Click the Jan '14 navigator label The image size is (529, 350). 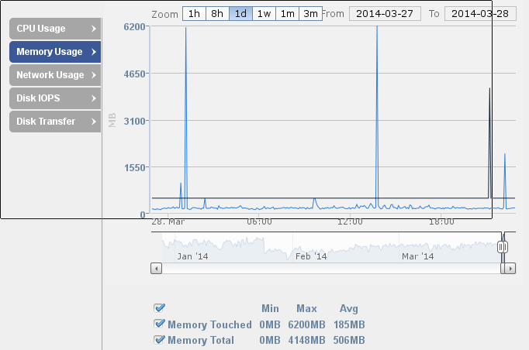(192, 256)
